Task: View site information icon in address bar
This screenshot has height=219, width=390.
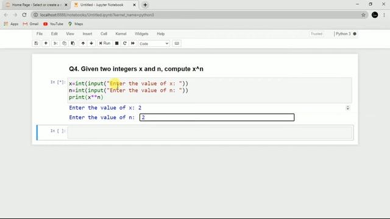Action: 35,15
